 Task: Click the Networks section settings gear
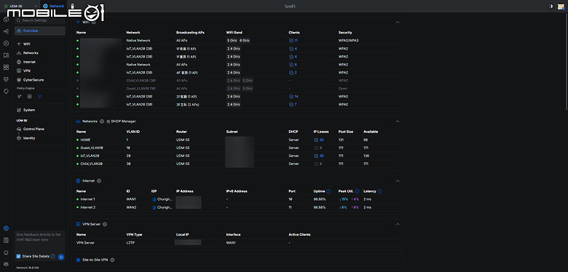pos(102,121)
